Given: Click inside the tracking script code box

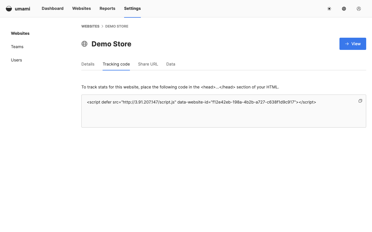Looking at the screenshot, I should pos(224,111).
